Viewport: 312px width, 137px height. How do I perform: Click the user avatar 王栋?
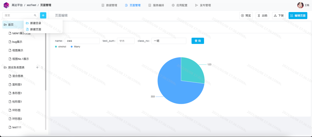coord(300,5)
